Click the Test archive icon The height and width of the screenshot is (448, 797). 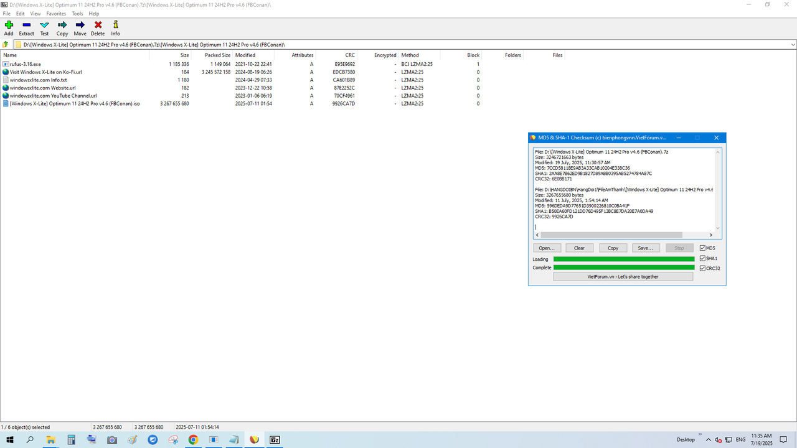(x=44, y=28)
